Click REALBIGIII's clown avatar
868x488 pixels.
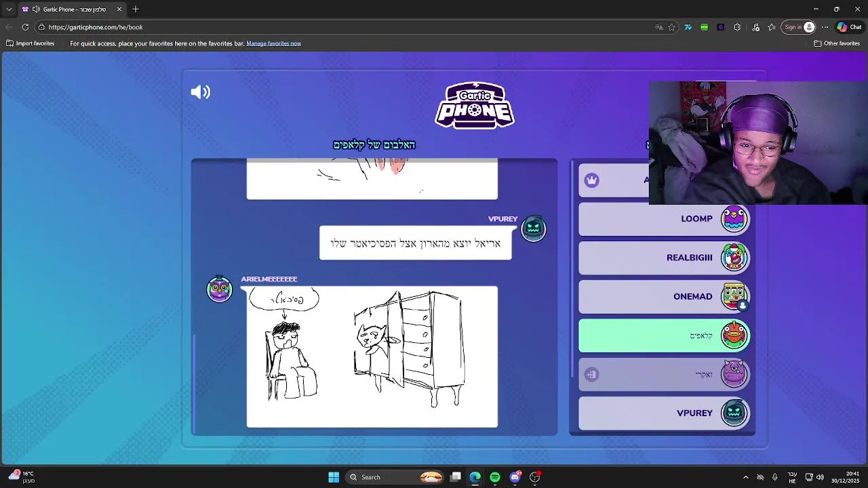(x=734, y=258)
